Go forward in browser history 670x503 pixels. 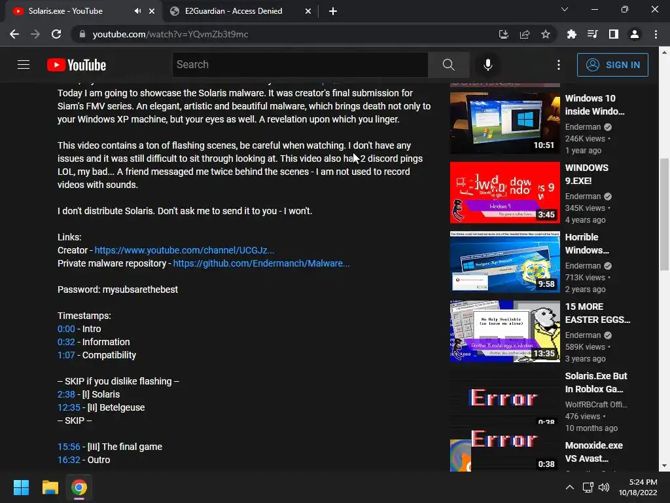35,34
